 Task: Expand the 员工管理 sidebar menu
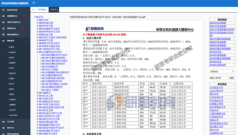pyautogui.click(x=15, y=122)
